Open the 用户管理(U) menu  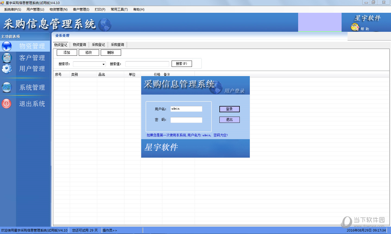tap(35, 10)
